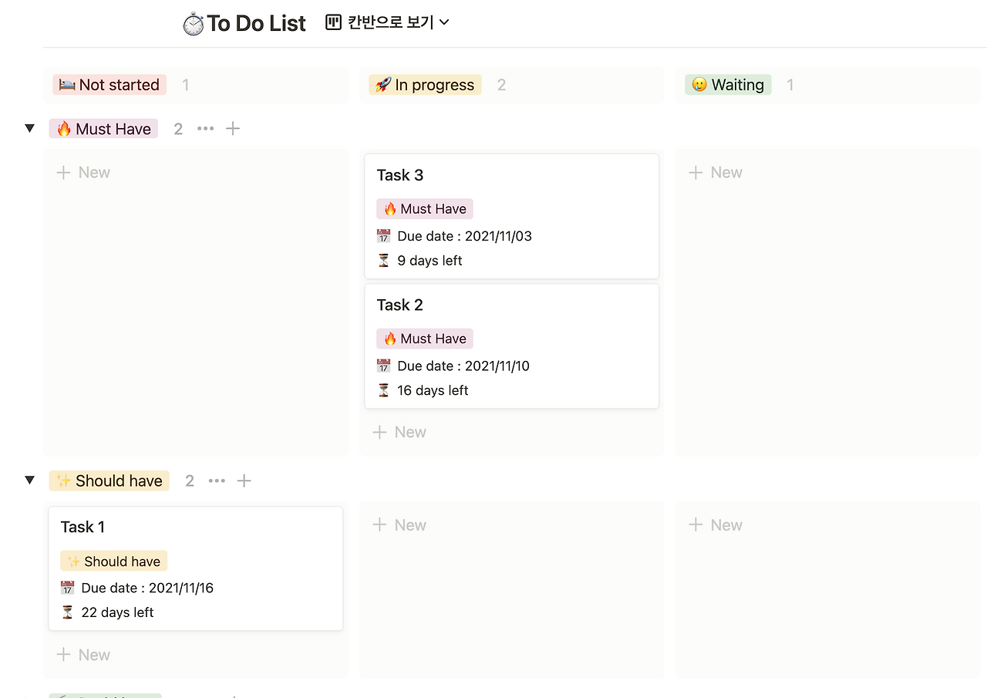
Task: Open the three-dot menu for Must Have group
Action: (x=205, y=129)
